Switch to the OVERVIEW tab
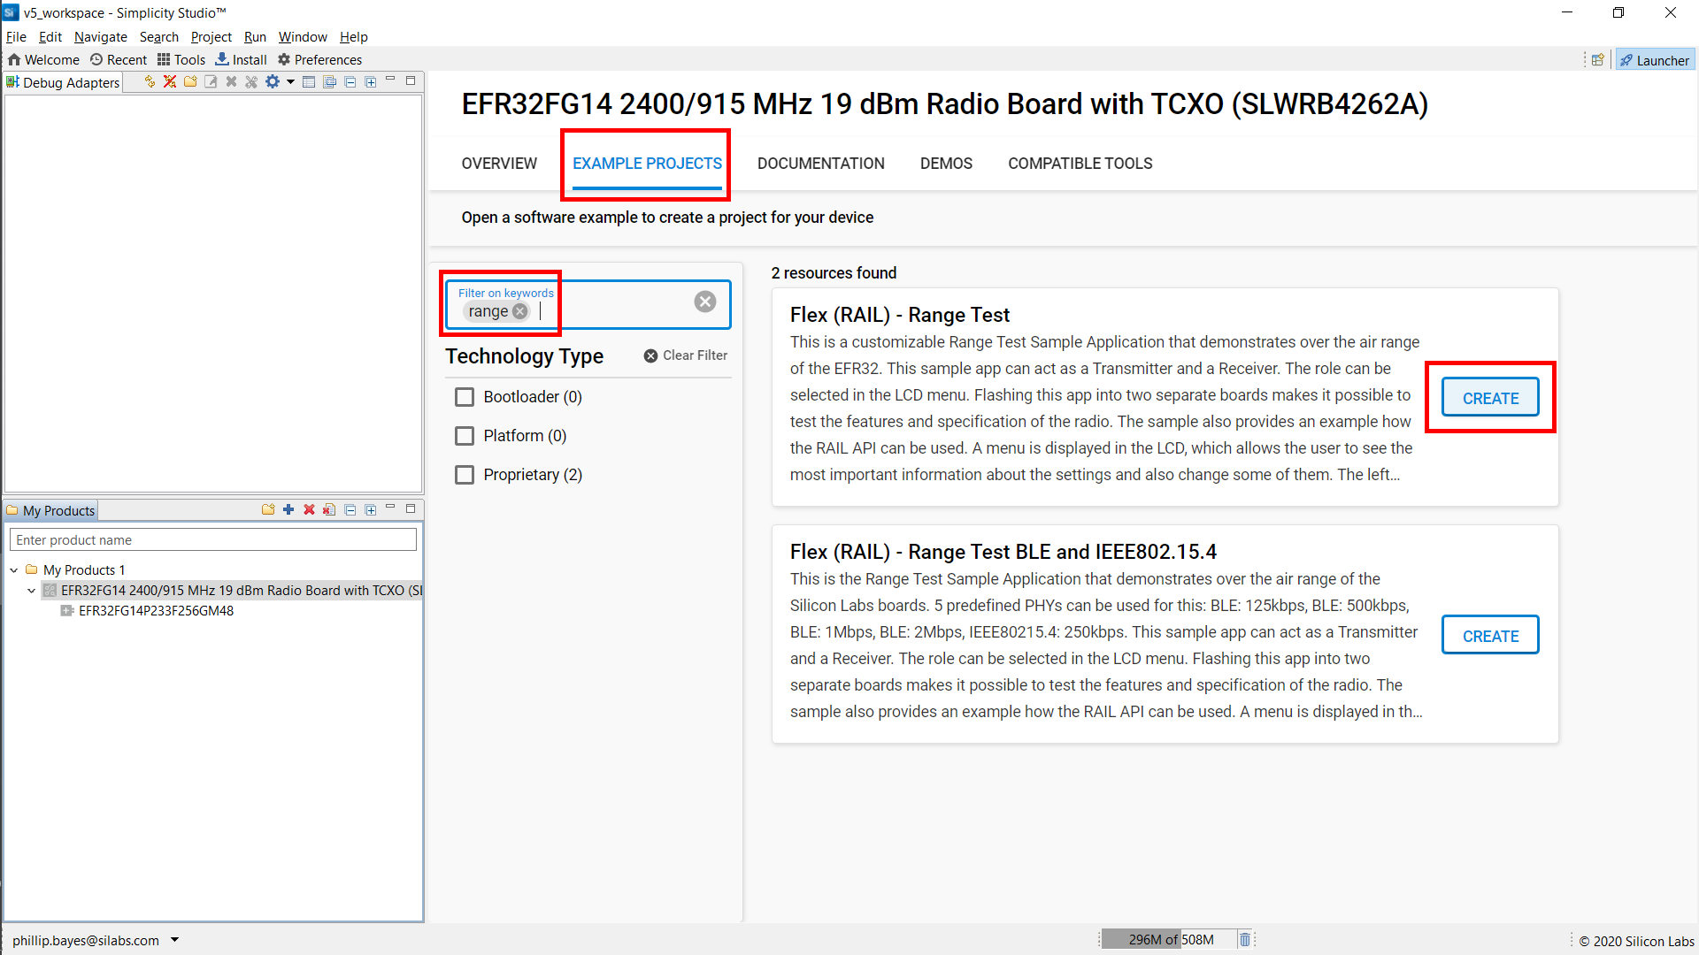Image resolution: width=1699 pixels, height=955 pixels. point(499,164)
